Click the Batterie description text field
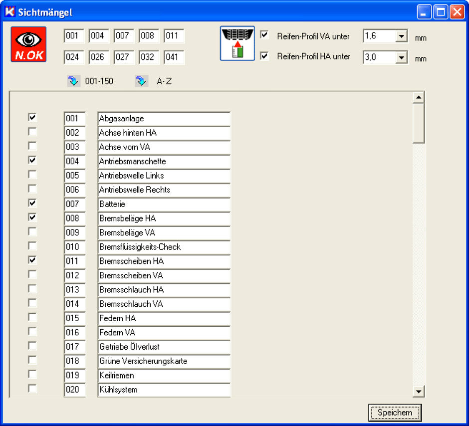The height and width of the screenshot is (426, 469). click(x=164, y=204)
